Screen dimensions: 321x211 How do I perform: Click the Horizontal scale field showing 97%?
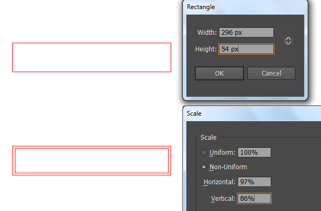(254, 182)
